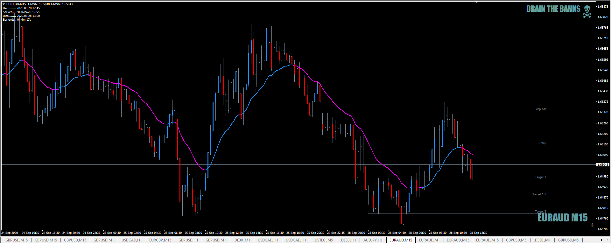Image resolution: width=611 pixels, height=244 pixels.
Task: Click the Target 1 level label
Action: point(540,177)
